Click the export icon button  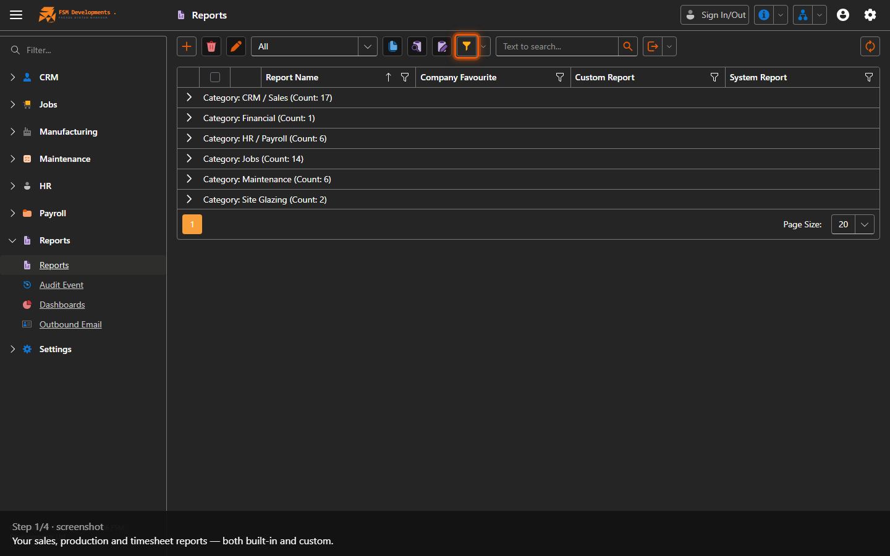[x=653, y=46]
